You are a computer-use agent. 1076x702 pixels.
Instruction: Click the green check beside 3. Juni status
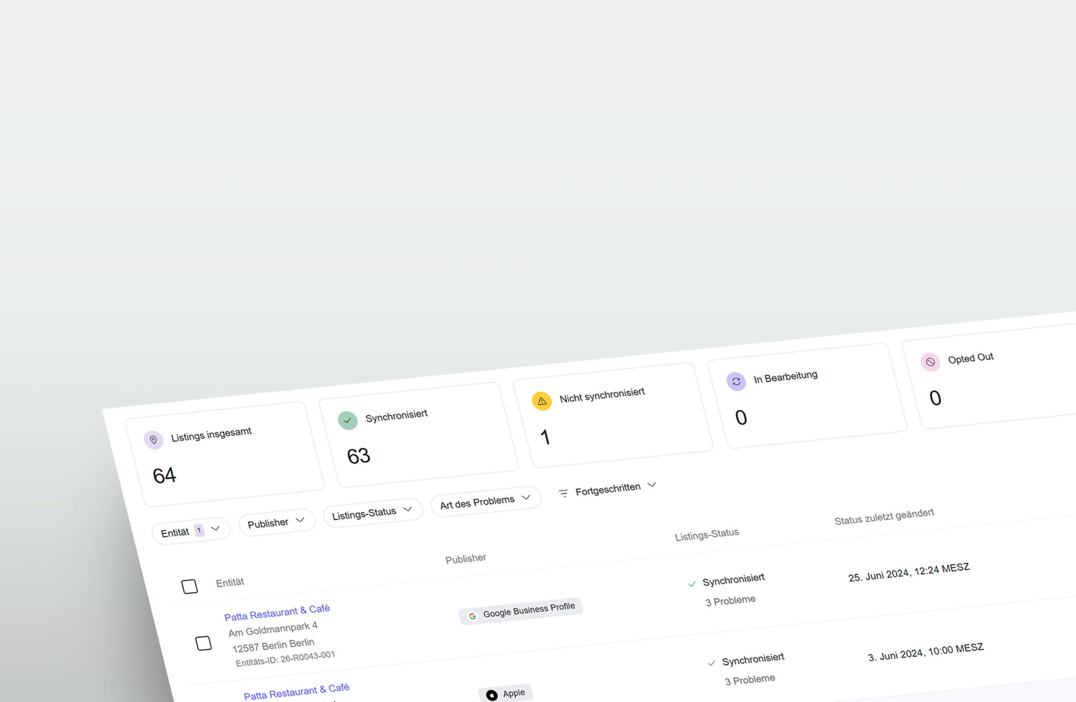711,663
